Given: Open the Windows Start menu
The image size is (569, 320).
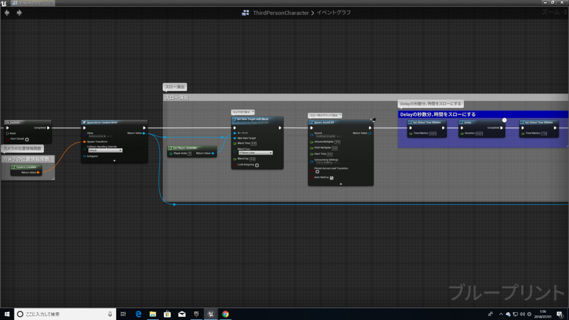Looking at the screenshot, I should pyautogui.click(x=7, y=314).
